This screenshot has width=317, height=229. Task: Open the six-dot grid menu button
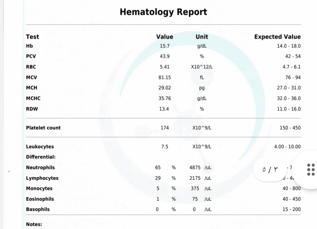point(311,170)
